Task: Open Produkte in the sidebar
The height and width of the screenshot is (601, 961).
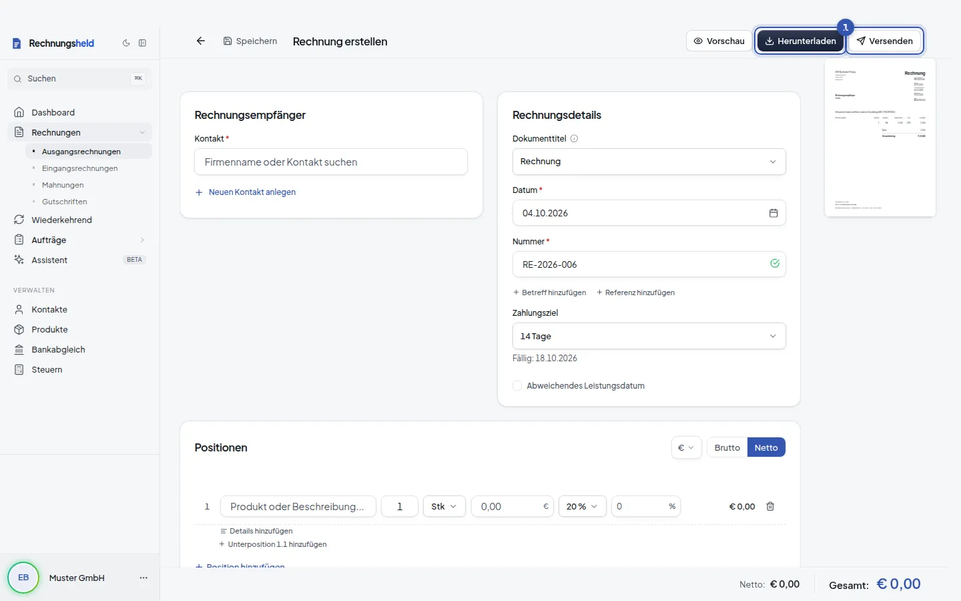Action: tap(79, 329)
